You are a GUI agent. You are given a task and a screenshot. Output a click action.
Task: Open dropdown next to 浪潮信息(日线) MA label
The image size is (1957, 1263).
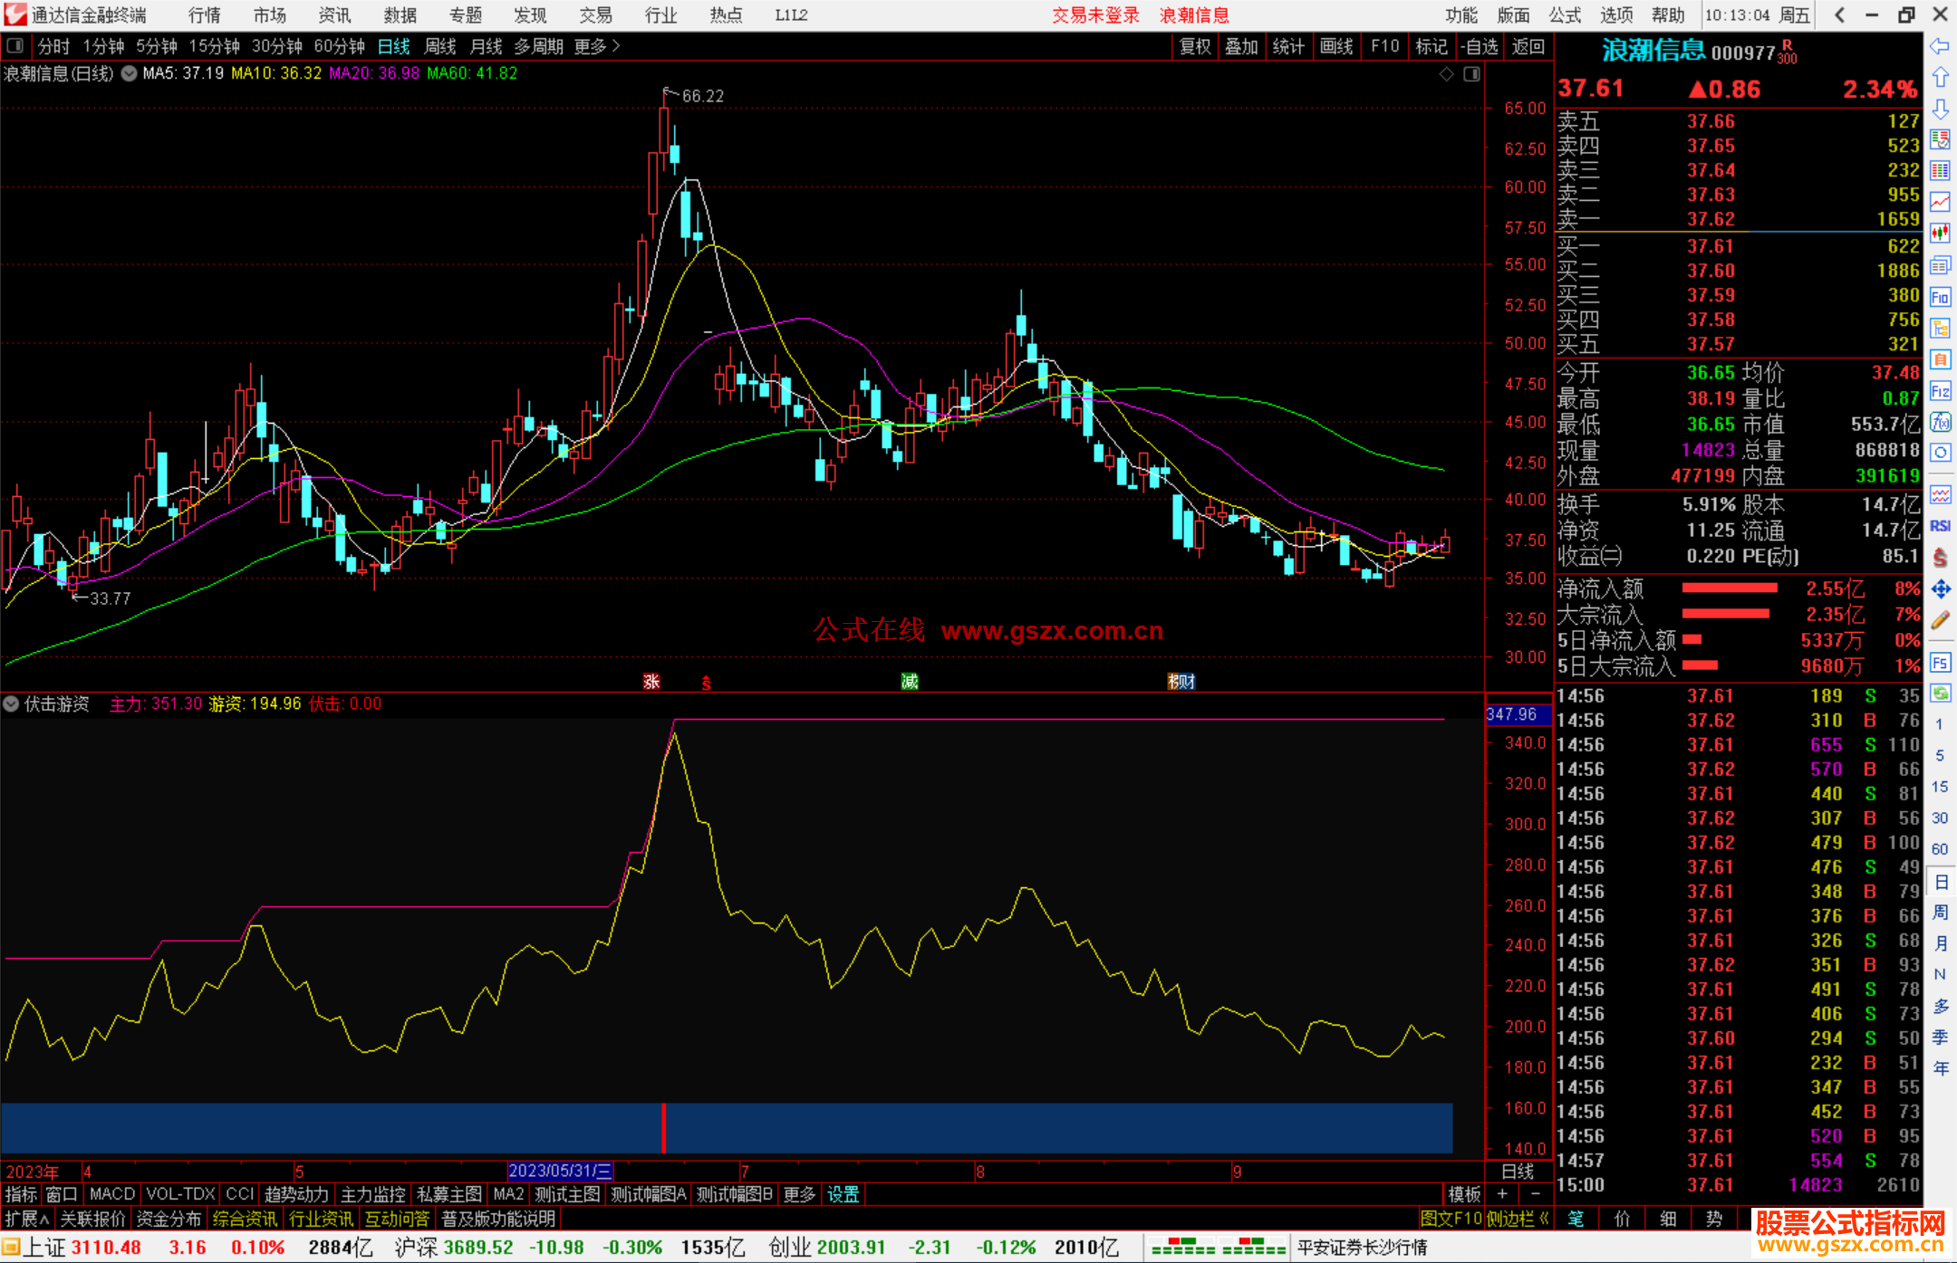click(x=130, y=74)
